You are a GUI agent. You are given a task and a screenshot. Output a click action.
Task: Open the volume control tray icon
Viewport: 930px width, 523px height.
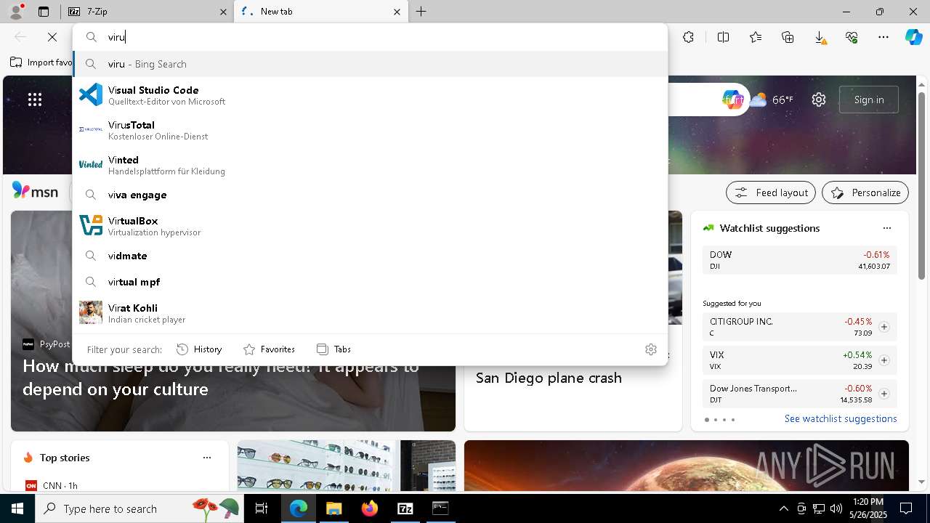(836, 508)
